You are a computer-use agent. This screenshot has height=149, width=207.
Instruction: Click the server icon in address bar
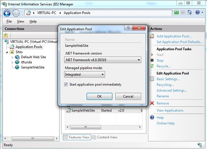tap(28, 13)
